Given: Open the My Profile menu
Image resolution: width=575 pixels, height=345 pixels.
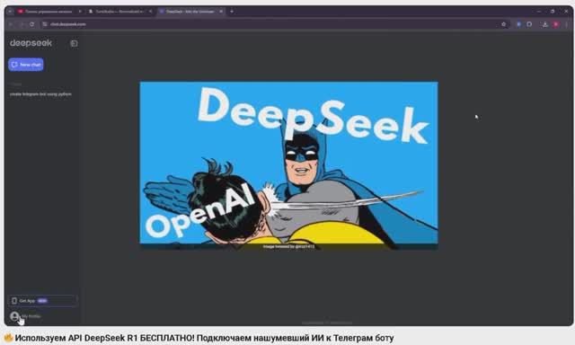Looking at the screenshot, I should (25, 316).
